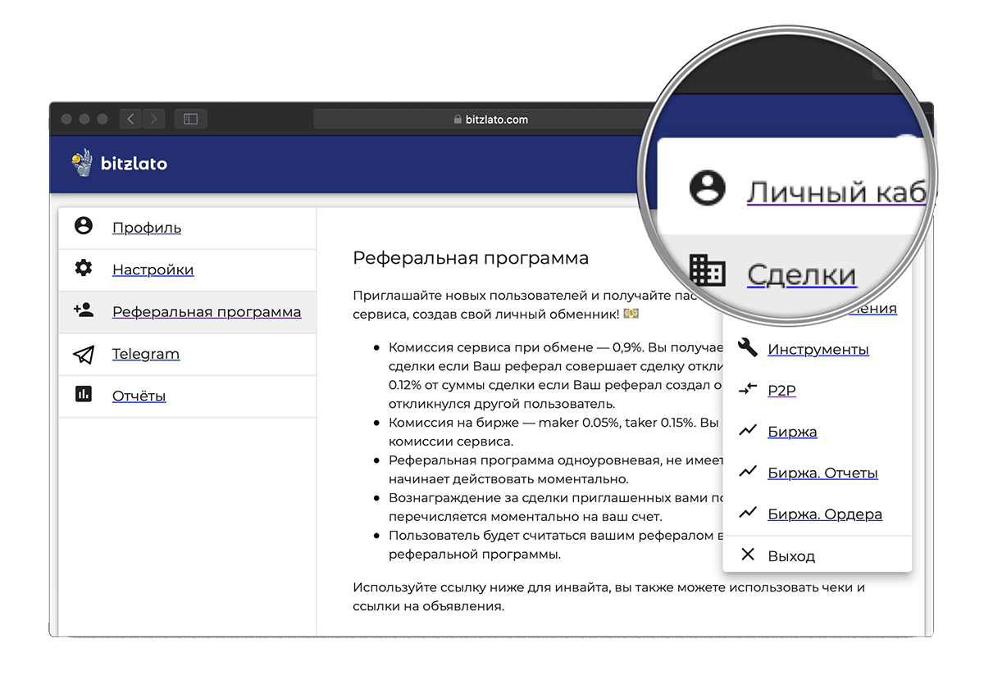Choose Выход to log out
The width and height of the screenshot is (984, 684).
[x=791, y=556]
